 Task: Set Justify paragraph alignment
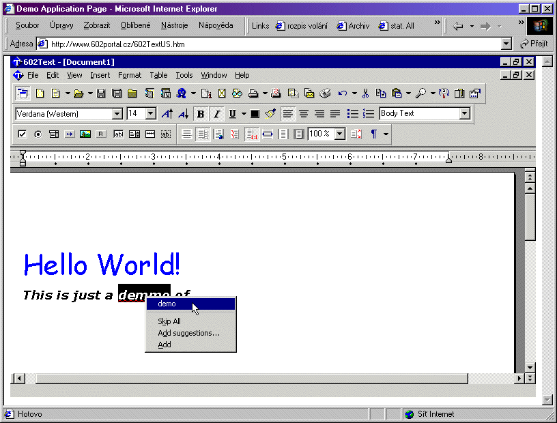(335, 114)
